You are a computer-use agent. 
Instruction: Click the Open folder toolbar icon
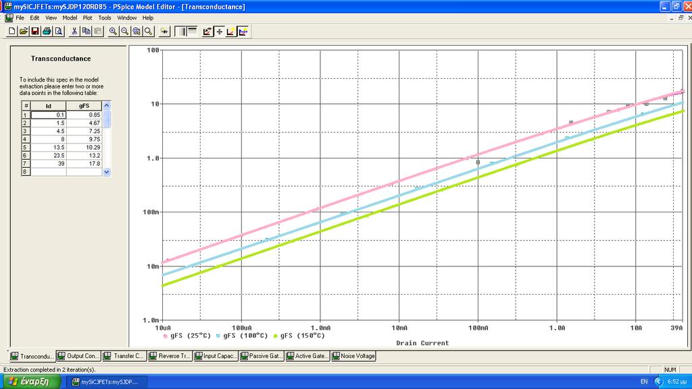24,31
